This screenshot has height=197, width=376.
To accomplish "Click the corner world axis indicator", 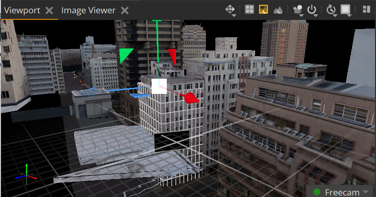I will coord(26,175).
